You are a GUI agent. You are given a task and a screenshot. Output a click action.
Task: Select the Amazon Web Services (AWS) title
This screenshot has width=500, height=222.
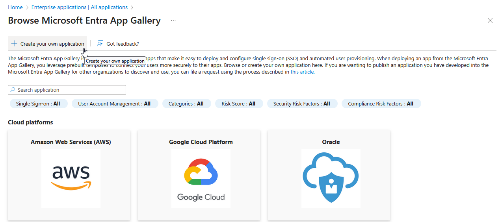click(71, 142)
